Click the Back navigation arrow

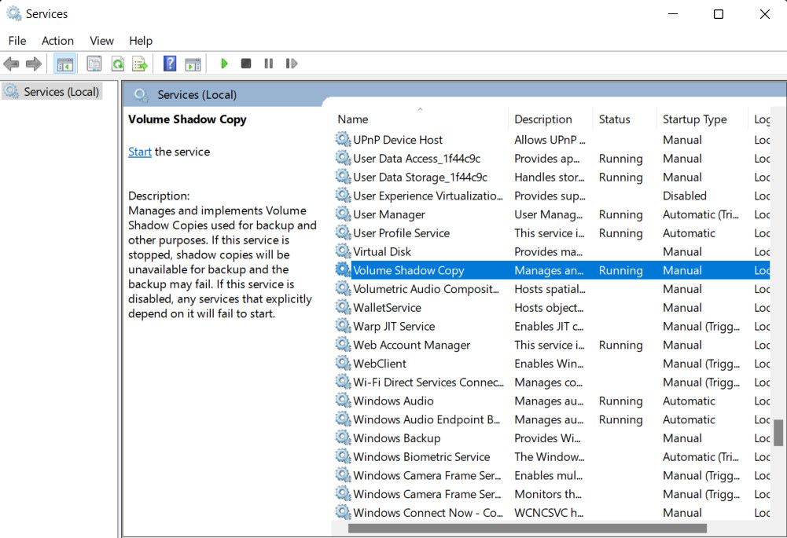click(x=12, y=64)
